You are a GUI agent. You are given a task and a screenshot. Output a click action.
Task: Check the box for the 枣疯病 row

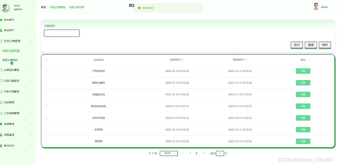46,141
